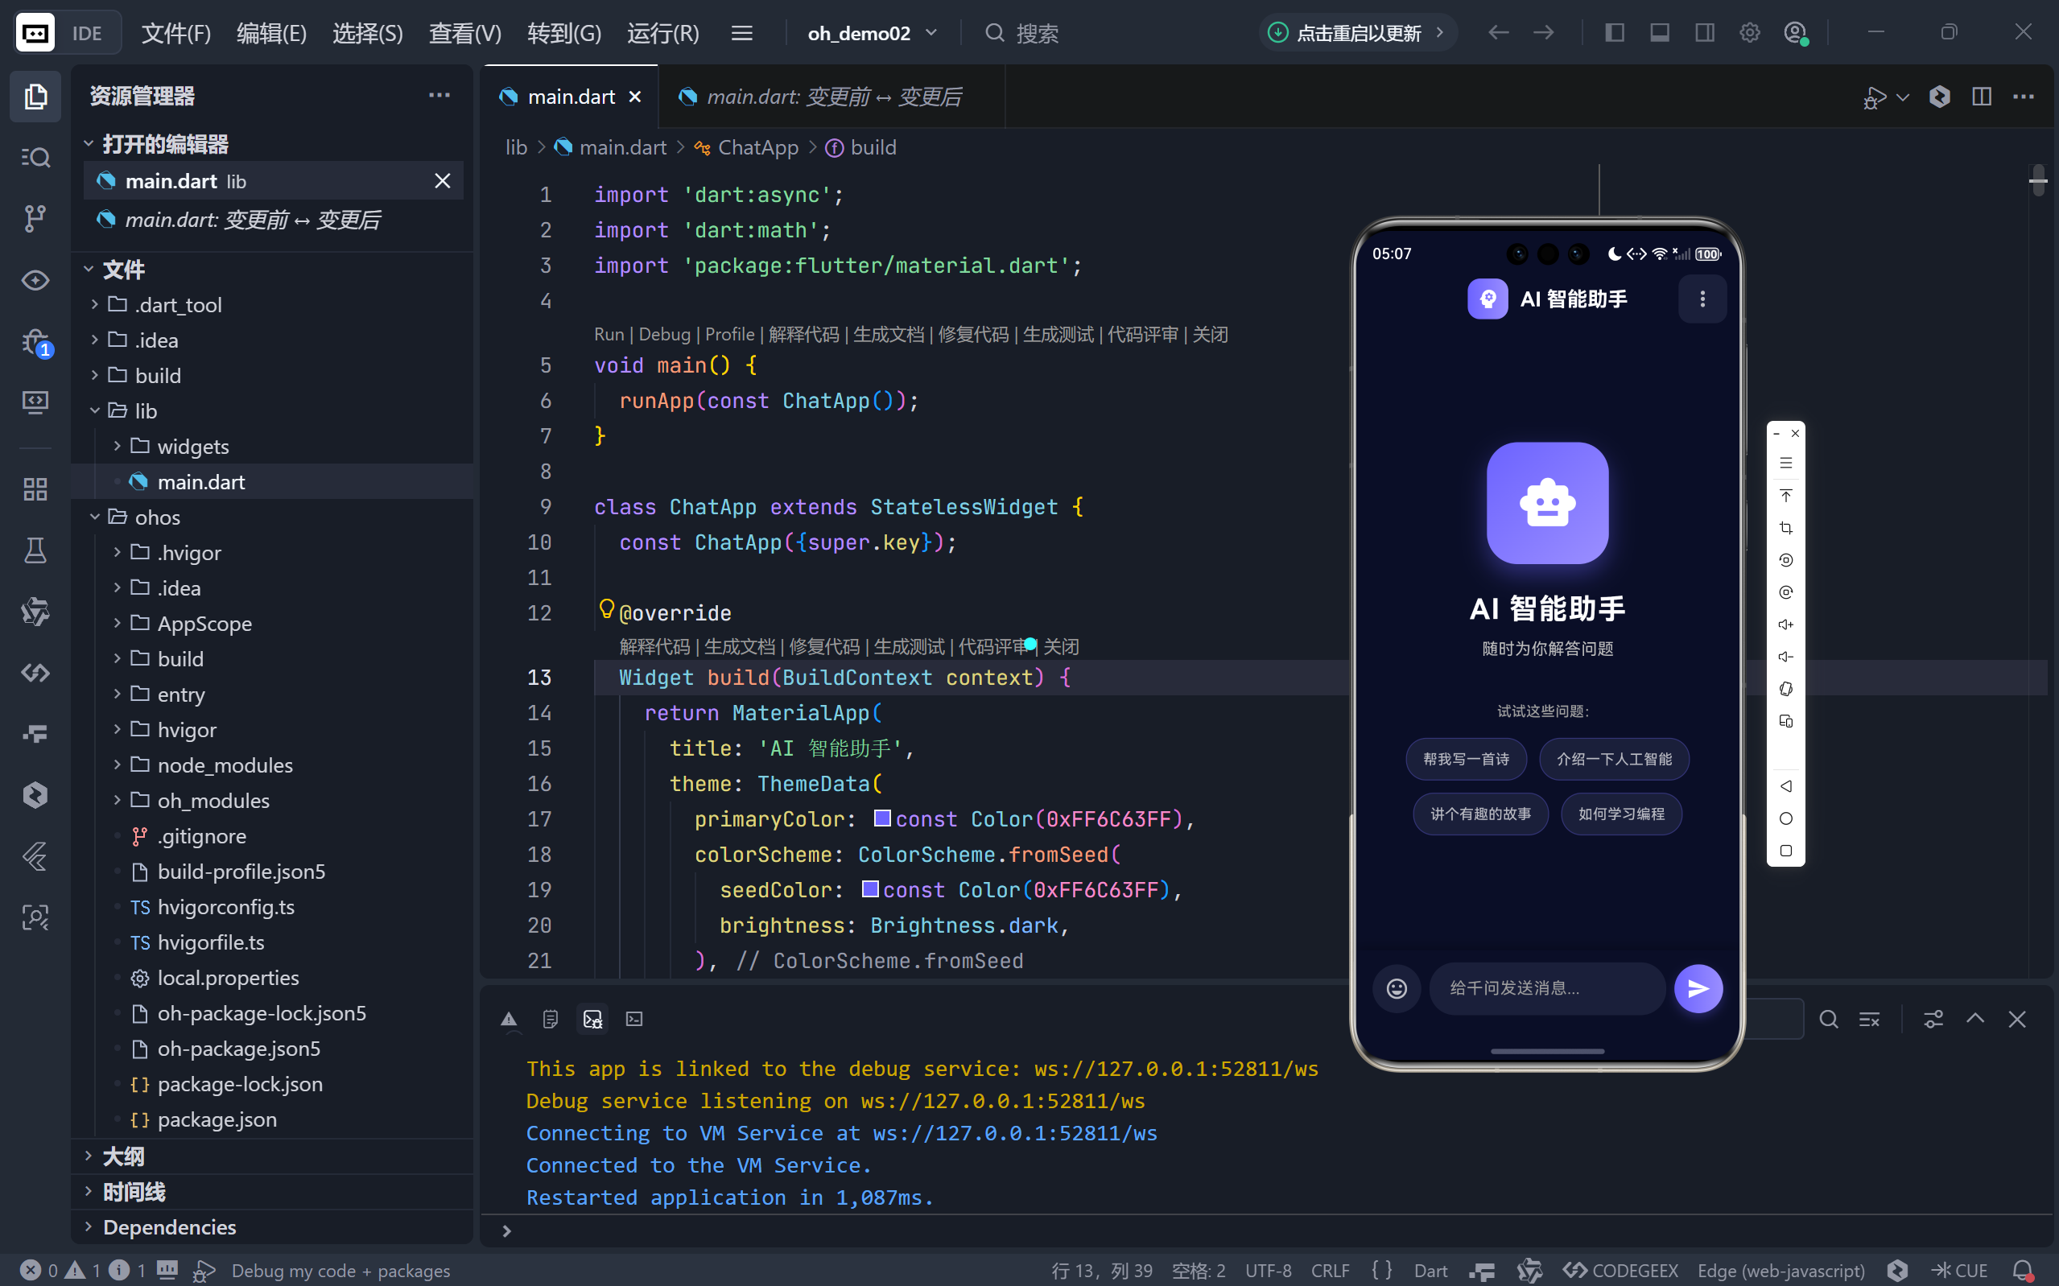This screenshot has width=2059, height=1286.
Task: Open the oh_demo02 project dropdown
Action: (x=872, y=33)
